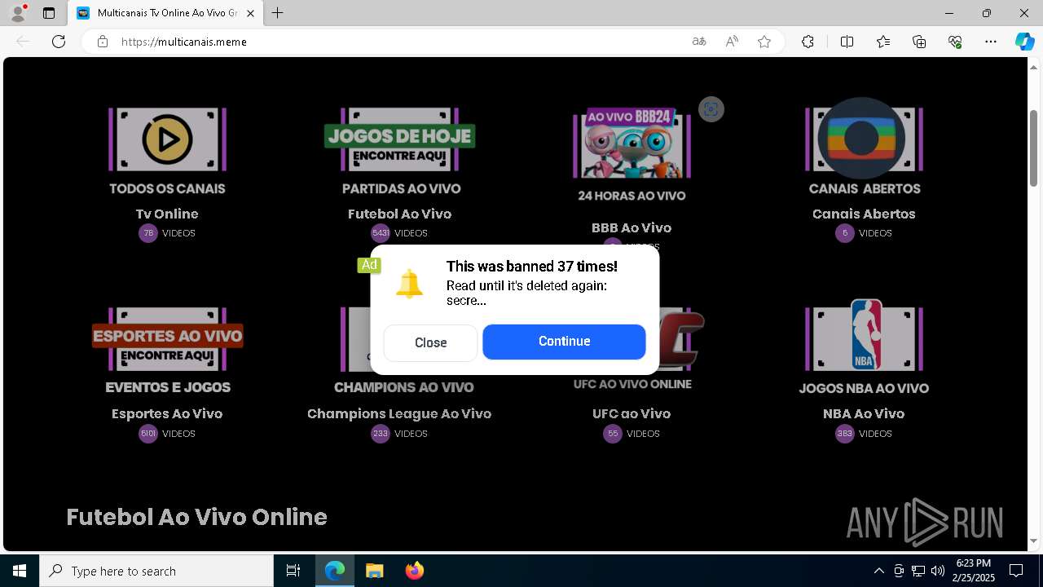Open the Collections icon

point(919,42)
